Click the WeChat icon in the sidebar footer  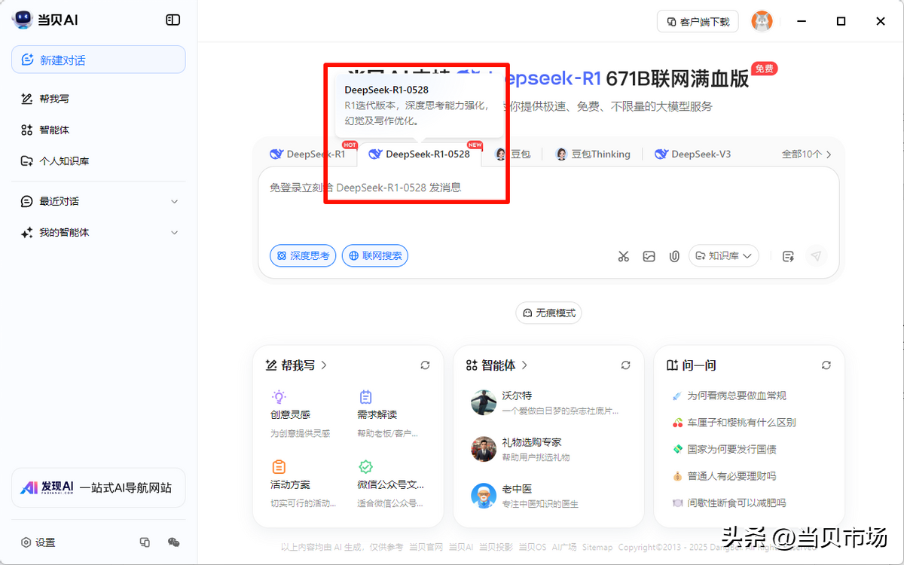tap(173, 542)
